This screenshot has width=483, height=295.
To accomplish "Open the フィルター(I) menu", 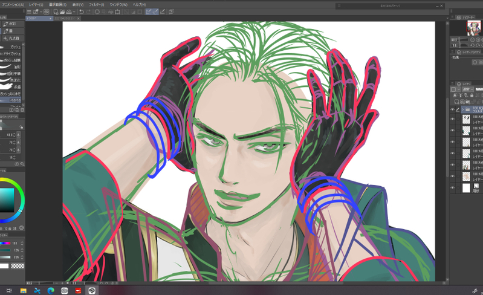I will [x=96, y=5].
